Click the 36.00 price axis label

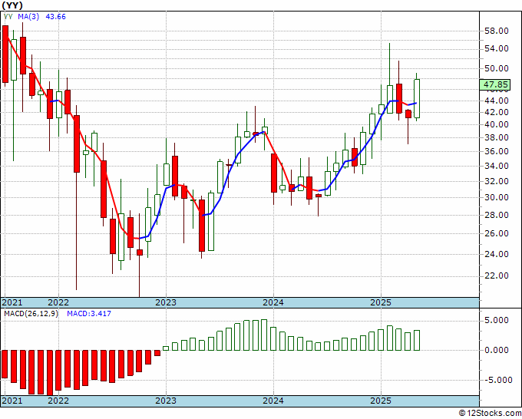496,151
